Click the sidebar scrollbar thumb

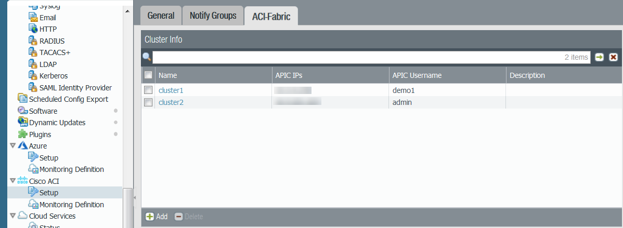coord(127,208)
